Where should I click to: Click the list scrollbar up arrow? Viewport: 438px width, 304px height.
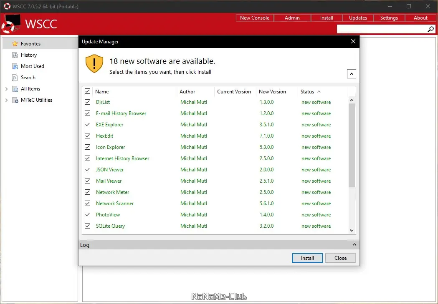click(x=352, y=100)
